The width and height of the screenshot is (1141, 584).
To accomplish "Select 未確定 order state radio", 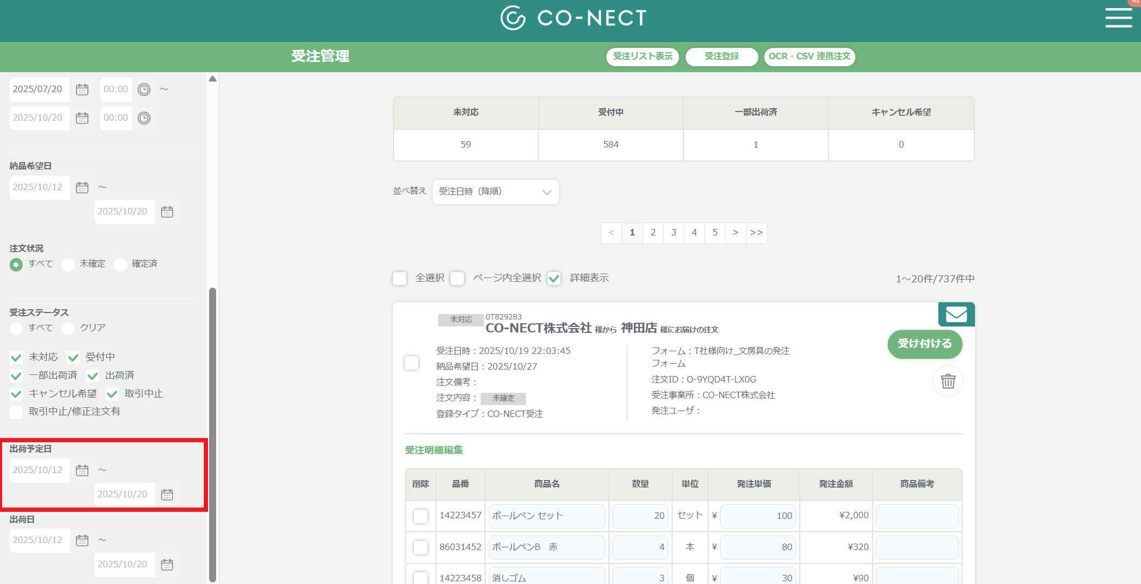I will [68, 265].
